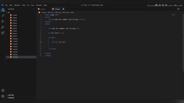Open 1.html in the Explorer
Viewport: 184px width, 103px height.
coord(15,15)
